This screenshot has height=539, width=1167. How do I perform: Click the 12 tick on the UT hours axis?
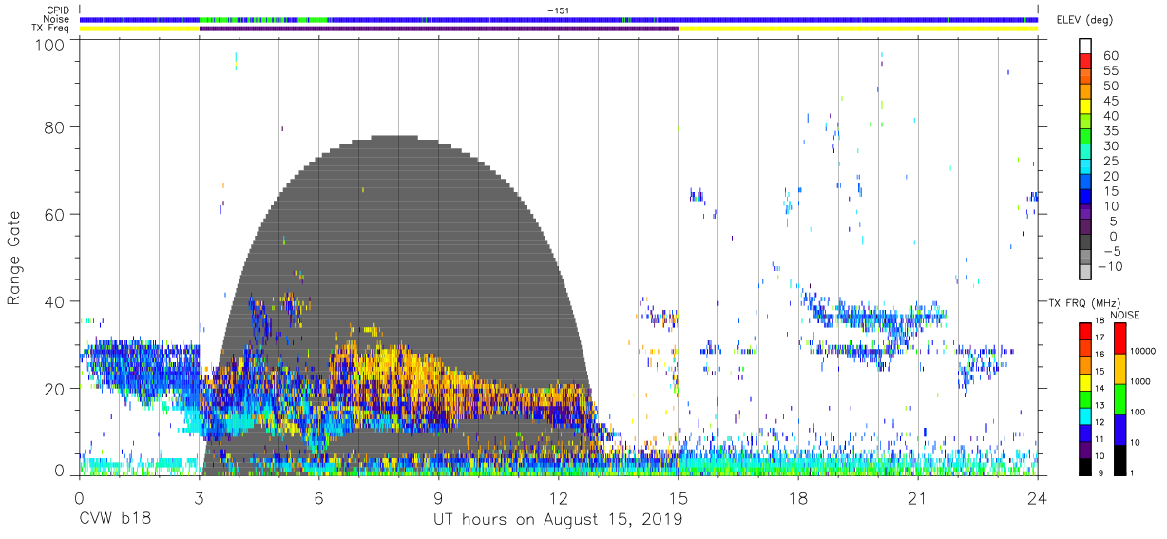coord(559,499)
